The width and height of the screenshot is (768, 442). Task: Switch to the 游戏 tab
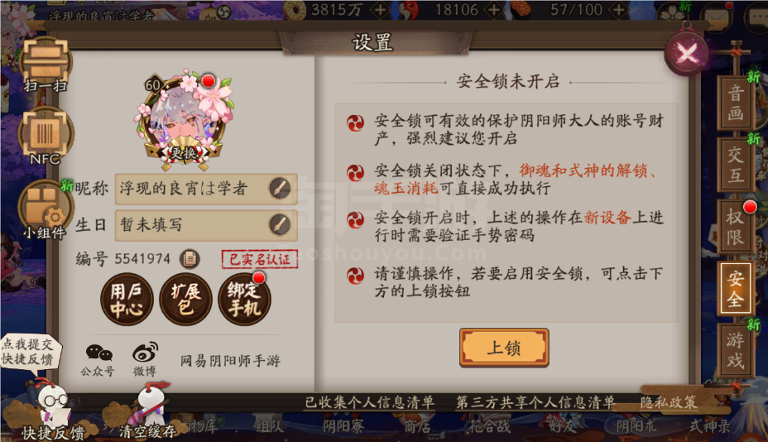[735, 350]
